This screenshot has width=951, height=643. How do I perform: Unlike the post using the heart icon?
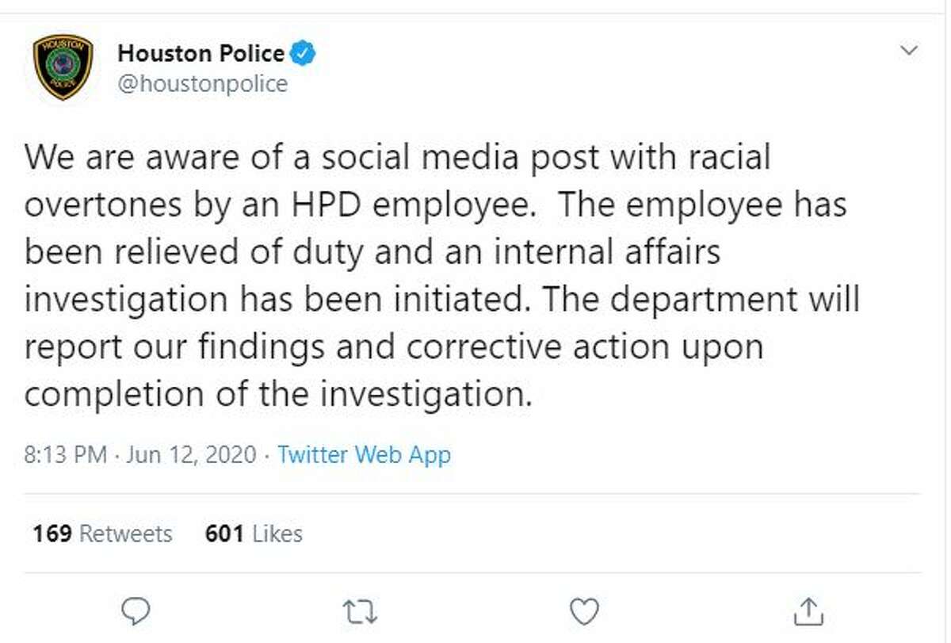(583, 611)
